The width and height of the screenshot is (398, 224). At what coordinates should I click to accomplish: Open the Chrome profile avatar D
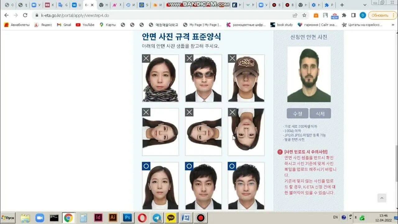pos(363,15)
